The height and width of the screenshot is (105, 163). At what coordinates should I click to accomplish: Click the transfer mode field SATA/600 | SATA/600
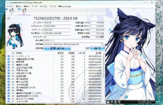[x=57, y=33]
